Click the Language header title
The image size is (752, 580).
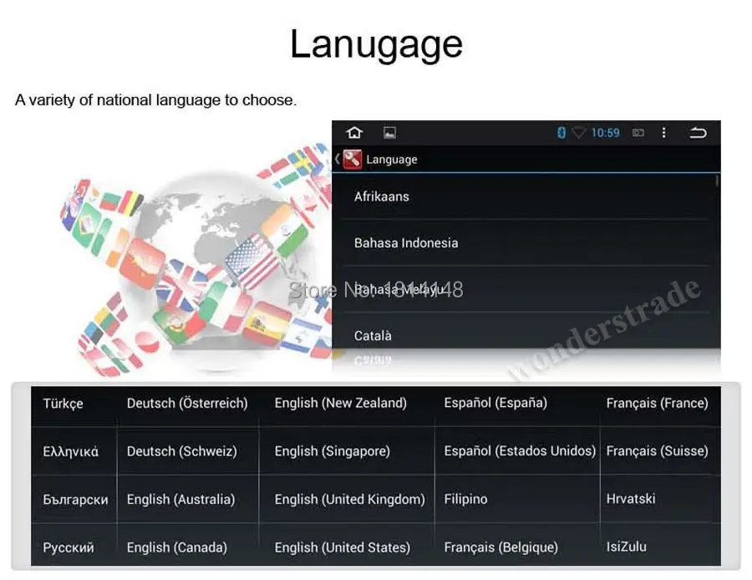click(391, 160)
